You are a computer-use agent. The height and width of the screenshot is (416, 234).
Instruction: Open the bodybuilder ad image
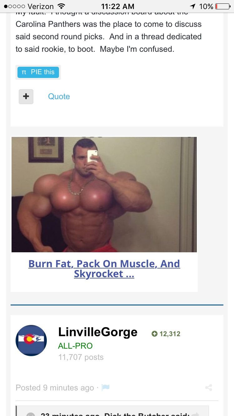tap(104, 195)
